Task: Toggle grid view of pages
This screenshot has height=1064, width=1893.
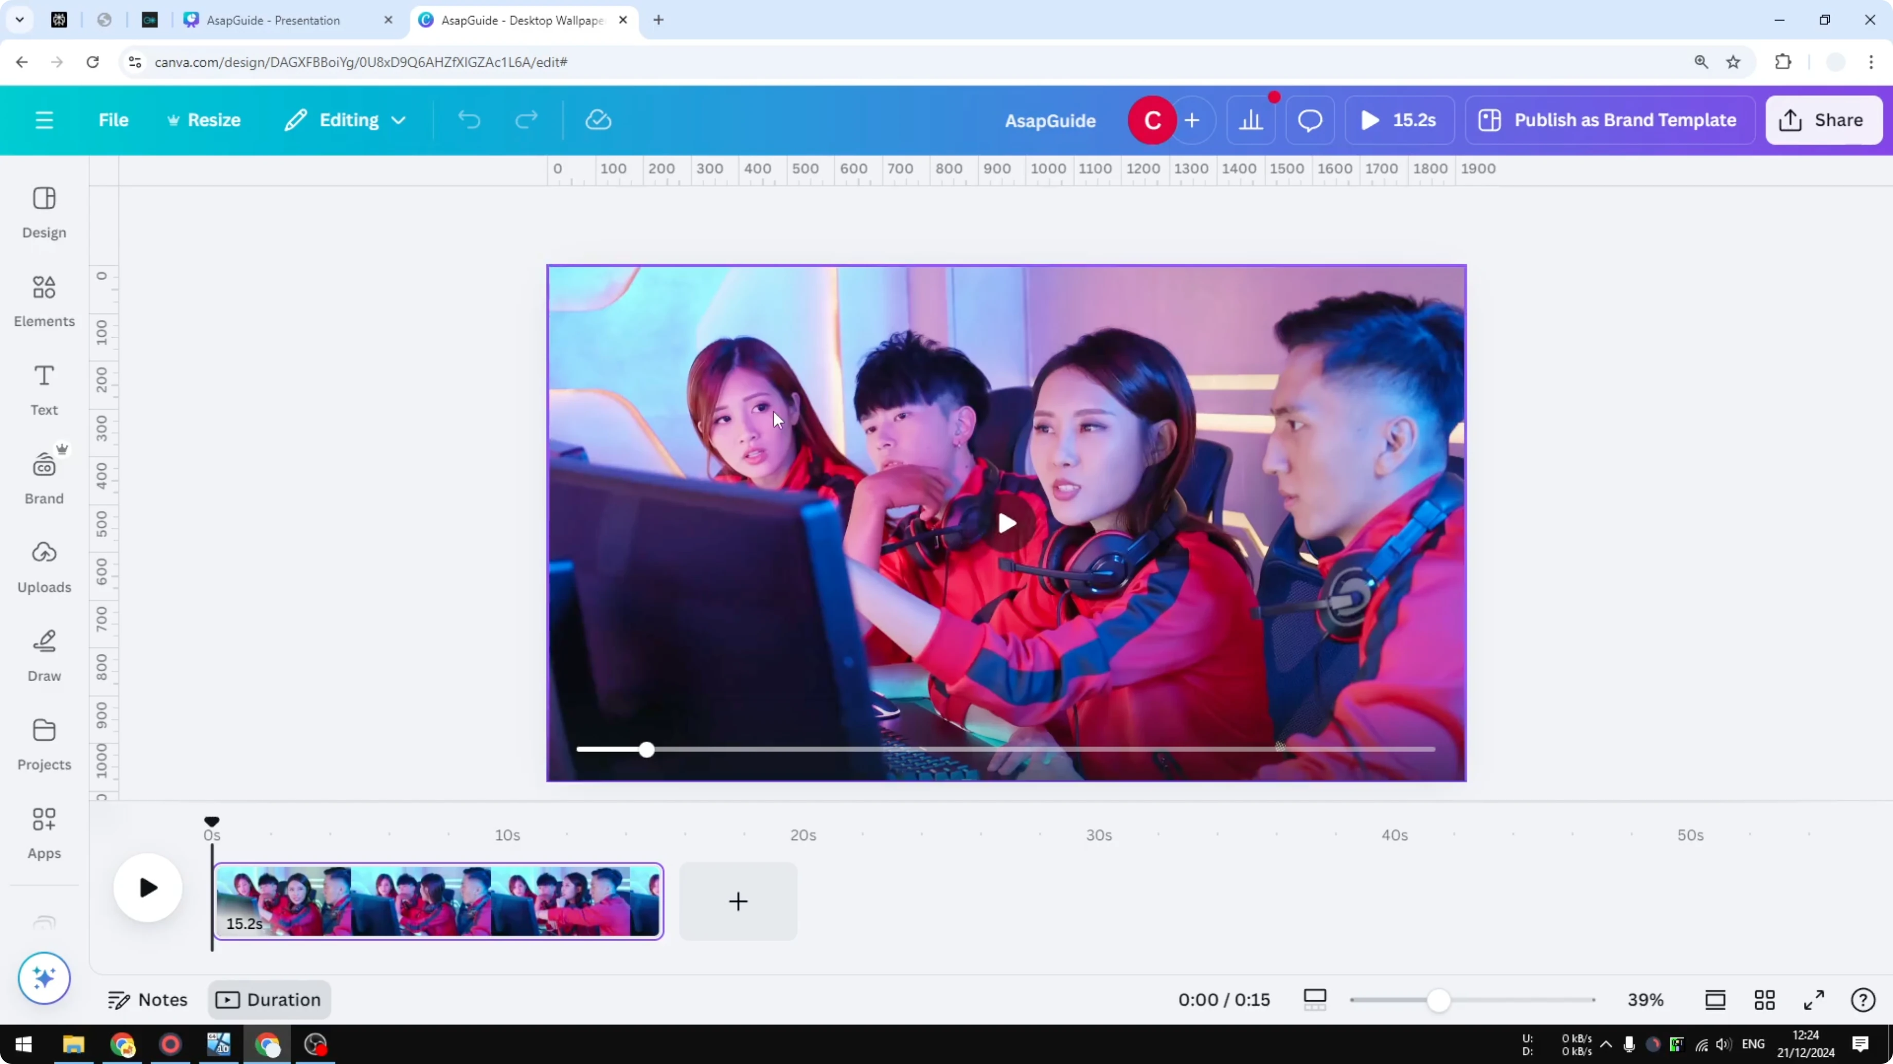Action: pyautogui.click(x=1765, y=999)
